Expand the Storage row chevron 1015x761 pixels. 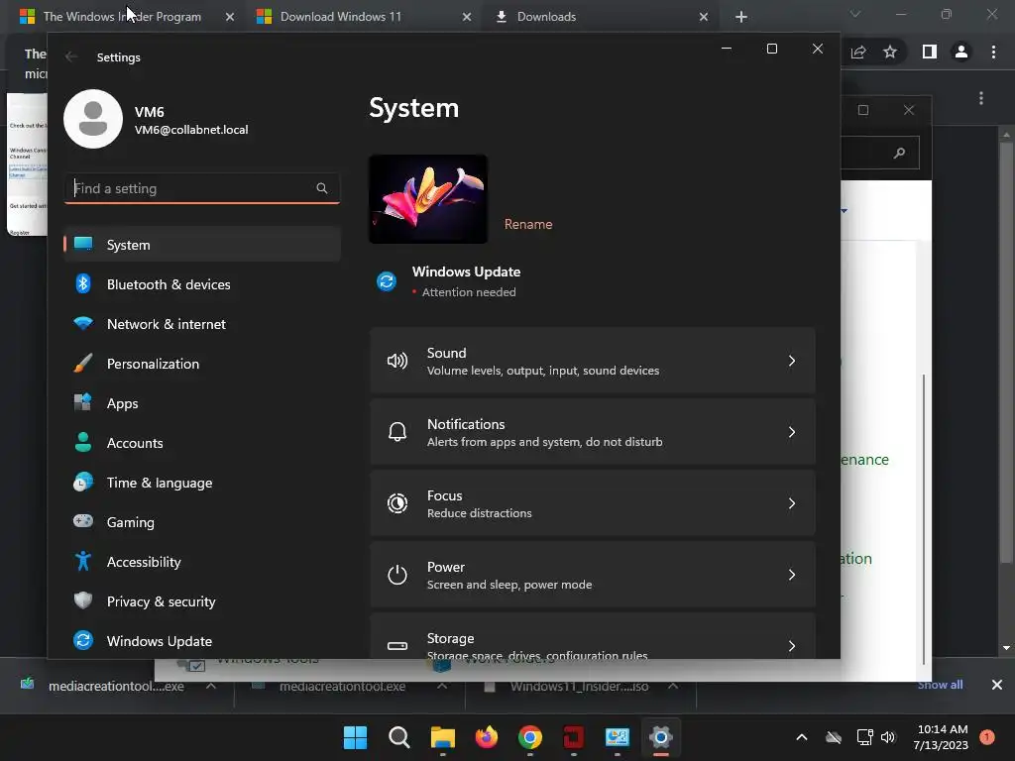(792, 646)
